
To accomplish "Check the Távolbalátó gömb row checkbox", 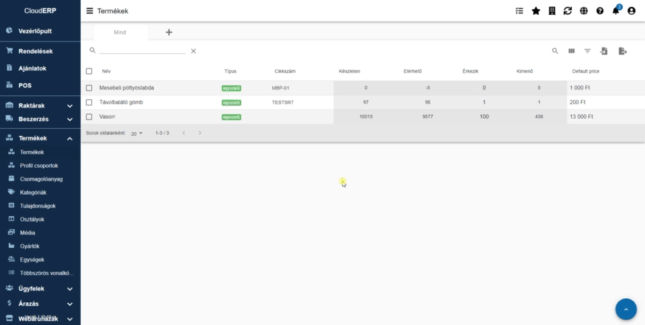I will coord(89,102).
